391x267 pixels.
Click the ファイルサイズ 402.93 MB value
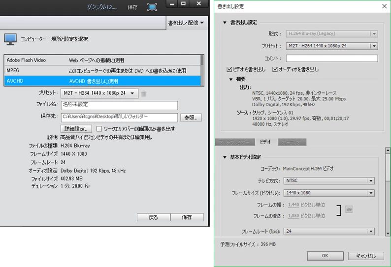71,179
